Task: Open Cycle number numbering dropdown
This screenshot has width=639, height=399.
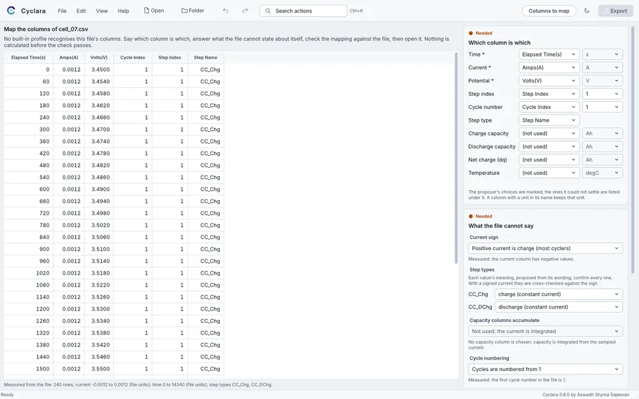Action: (602, 107)
